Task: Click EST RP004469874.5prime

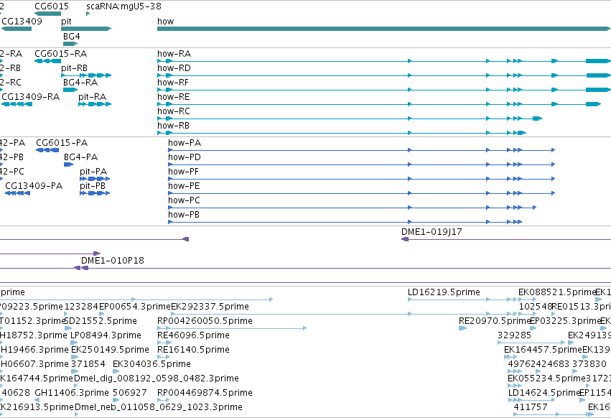Action: coord(163,400)
